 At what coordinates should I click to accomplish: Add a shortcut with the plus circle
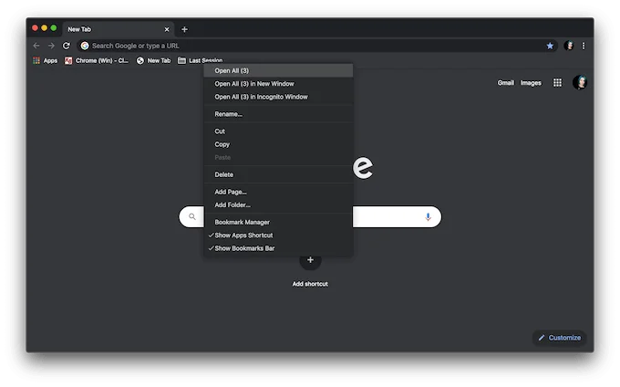(x=310, y=260)
